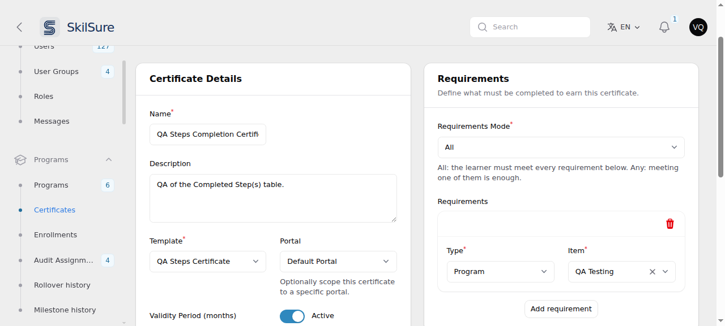Click the Requirements panel heading
725x326 pixels.
click(x=474, y=79)
